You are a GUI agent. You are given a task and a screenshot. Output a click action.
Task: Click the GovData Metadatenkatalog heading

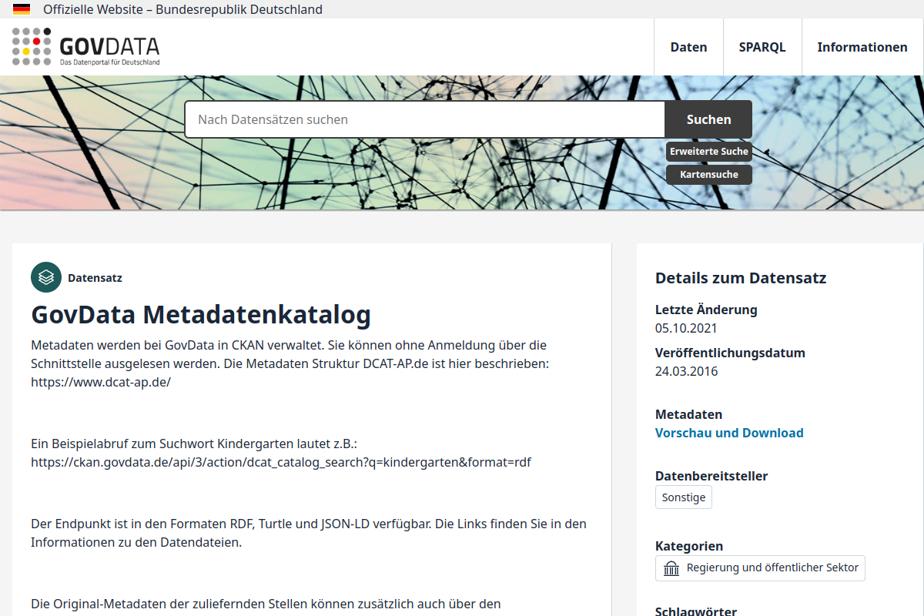[201, 315]
